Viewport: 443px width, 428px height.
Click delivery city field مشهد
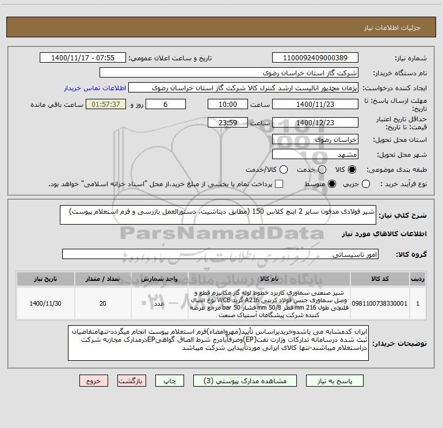(315, 154)
